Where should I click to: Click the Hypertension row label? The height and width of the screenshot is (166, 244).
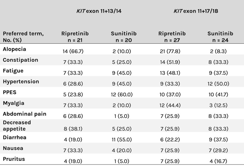(x=21, y=82)
